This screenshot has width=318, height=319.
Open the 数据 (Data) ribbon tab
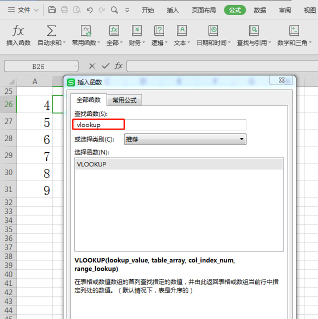pyautogui.click(x=260, y=10)
